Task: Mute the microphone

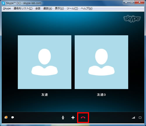Action: coord(63,118)
